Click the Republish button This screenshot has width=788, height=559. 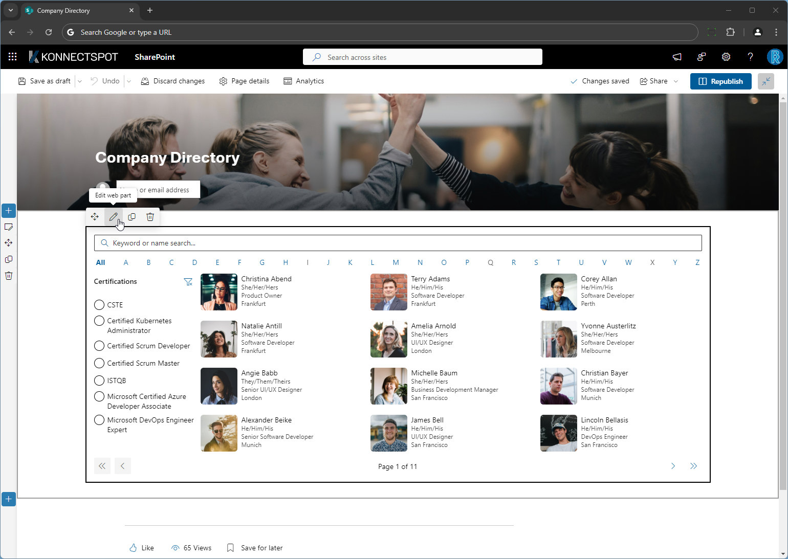[720, 81]
